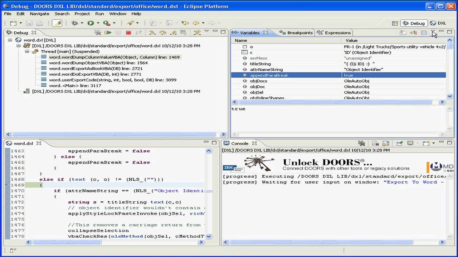Screen dimensions: 458x257
Task: Click the red Terminate button in Debug view
Action: tap(128, 32)
